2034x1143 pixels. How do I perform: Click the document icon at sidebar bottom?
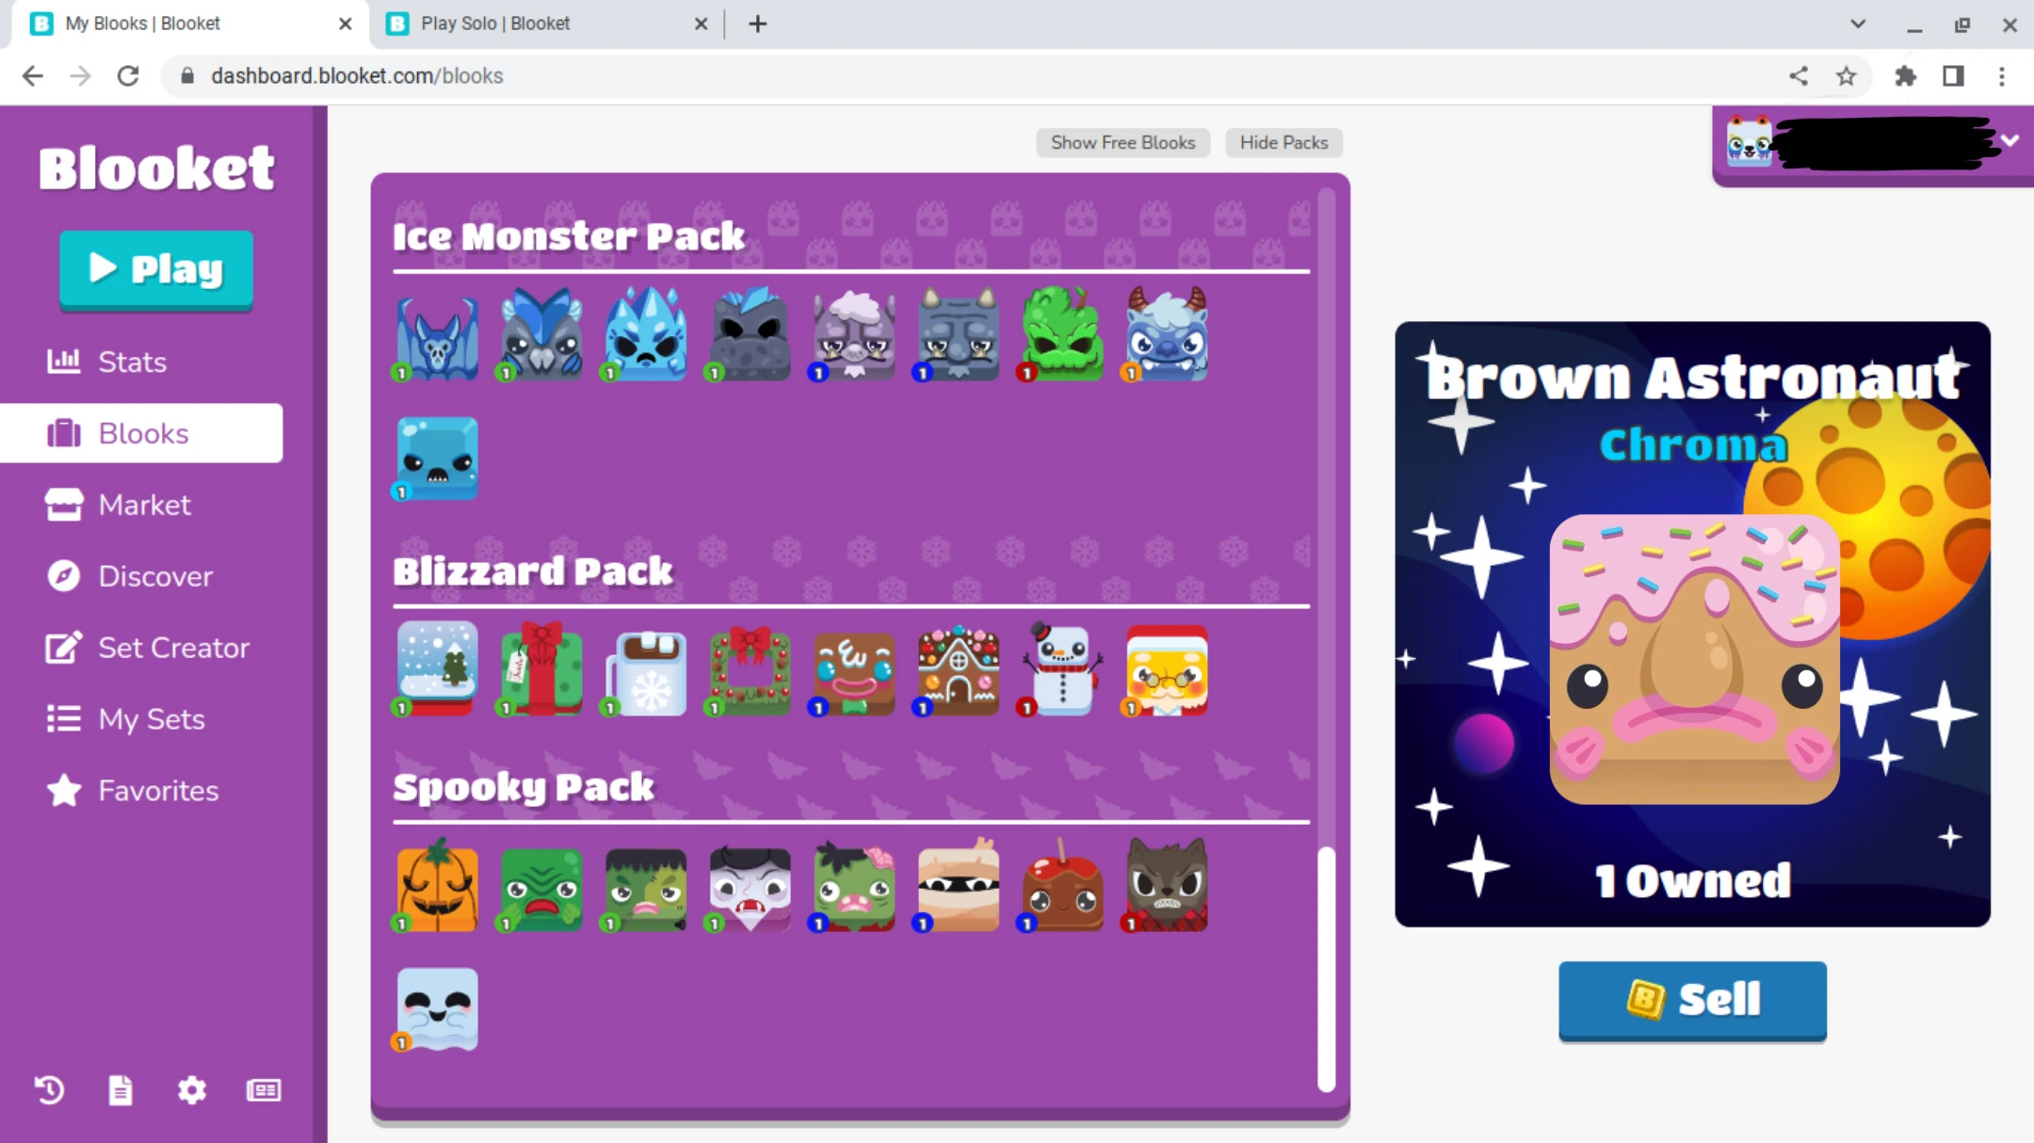pos(121,1089)
